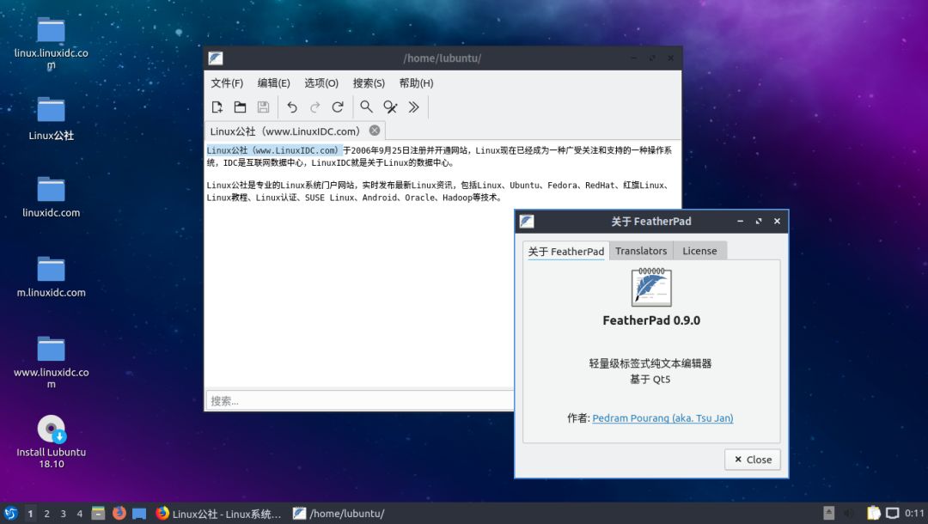This screenshot has width=928, height=524.
Task: Select the Install Lubuntu 18.10 desktop icon
Action: point(51,442)
